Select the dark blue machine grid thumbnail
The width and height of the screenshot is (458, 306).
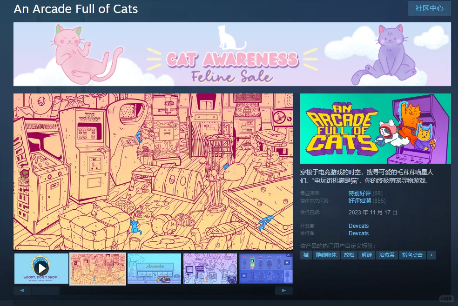[x=266, y=268]
